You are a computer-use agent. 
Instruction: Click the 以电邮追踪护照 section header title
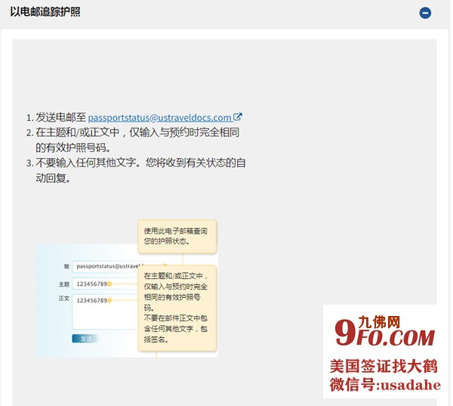[x=45, y=13]
